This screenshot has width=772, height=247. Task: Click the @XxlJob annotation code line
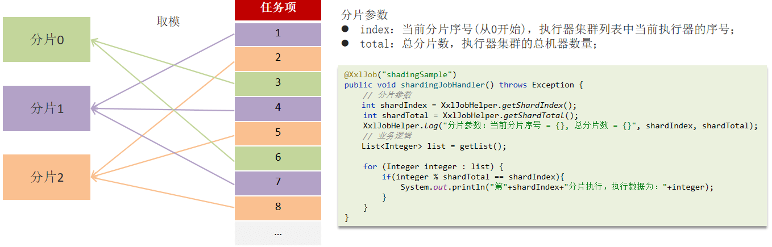[x=400, y=75]
